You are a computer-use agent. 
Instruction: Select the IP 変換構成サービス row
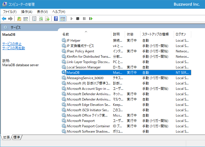point(126,46)
